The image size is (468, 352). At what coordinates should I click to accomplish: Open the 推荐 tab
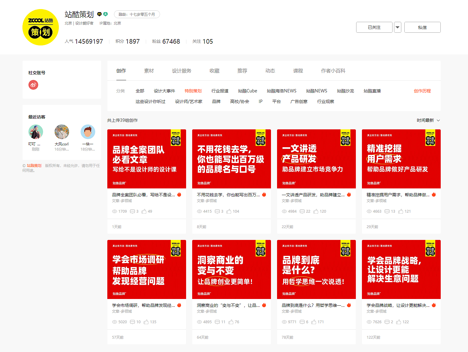point(242,71)
